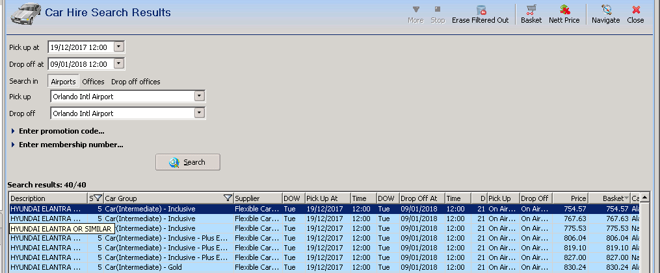Click HYUNDAI ELANTRA OR SIMILAR tooltip text

pyautogui.click(x=62, y=229)
